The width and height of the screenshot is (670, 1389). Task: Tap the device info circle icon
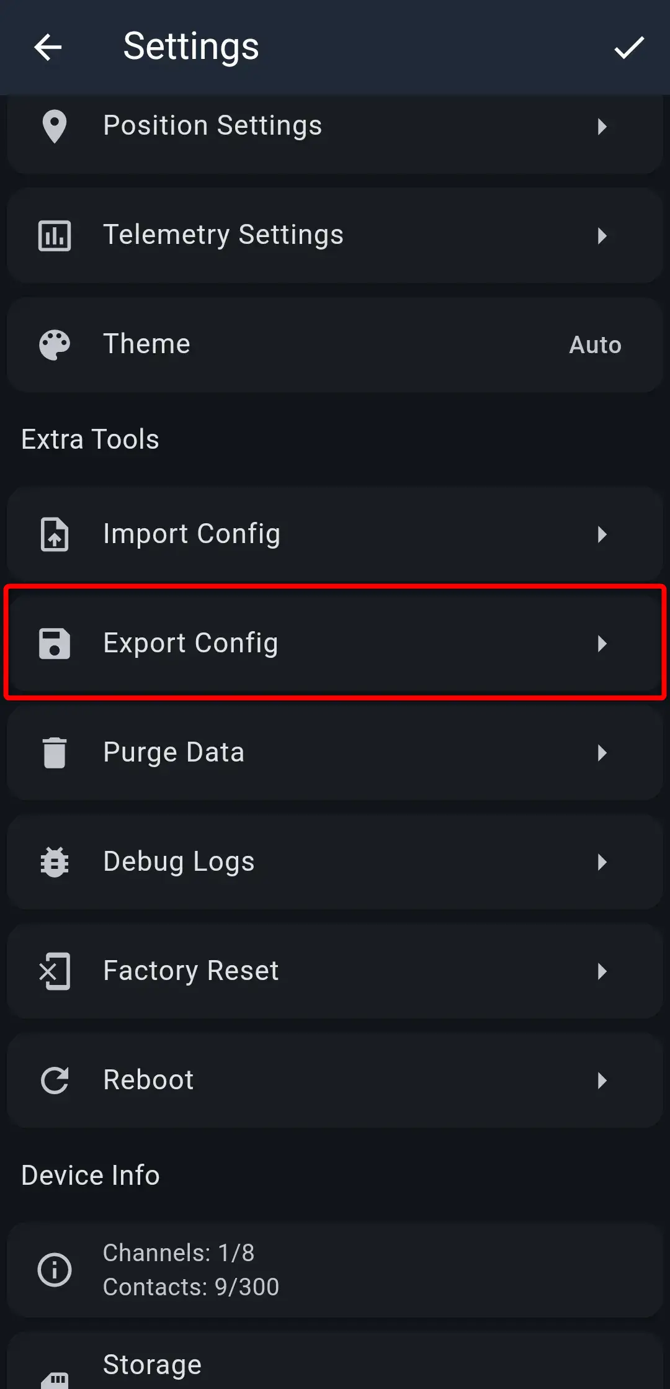coord(55,1270)
